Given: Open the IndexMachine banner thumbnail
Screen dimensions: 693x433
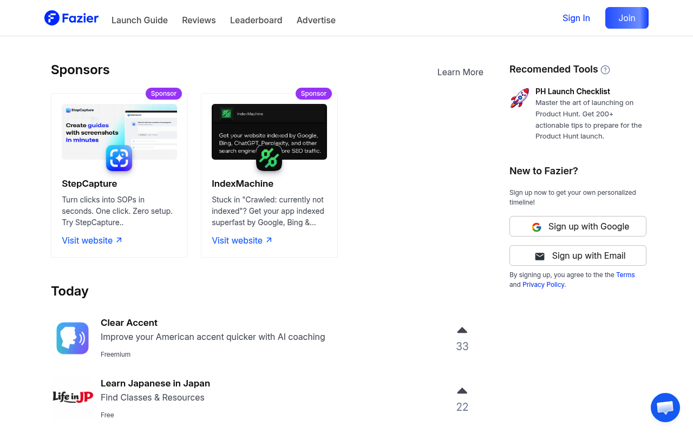Looking at the screenshot, I should (269, 132).
